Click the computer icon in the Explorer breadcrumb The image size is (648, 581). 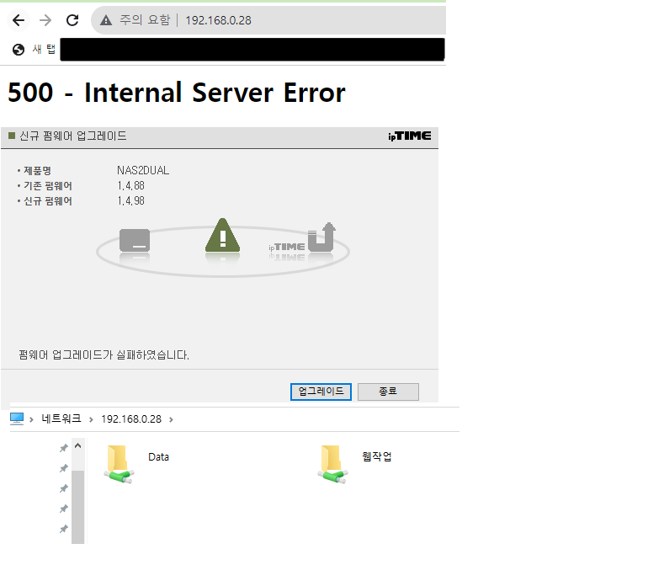(17, 418)
